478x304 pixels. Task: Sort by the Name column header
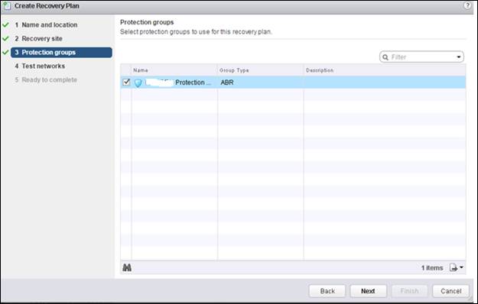(174, 70)
